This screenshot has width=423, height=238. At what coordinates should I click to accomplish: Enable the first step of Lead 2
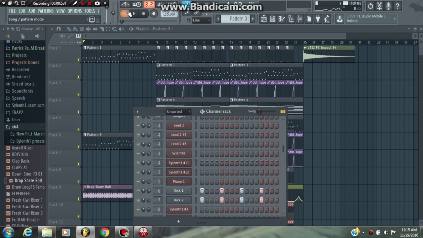coord(202,126)
